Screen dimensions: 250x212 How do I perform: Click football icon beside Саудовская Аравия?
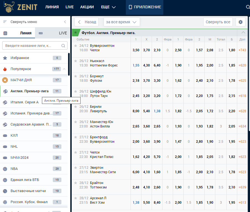(5, 124)
